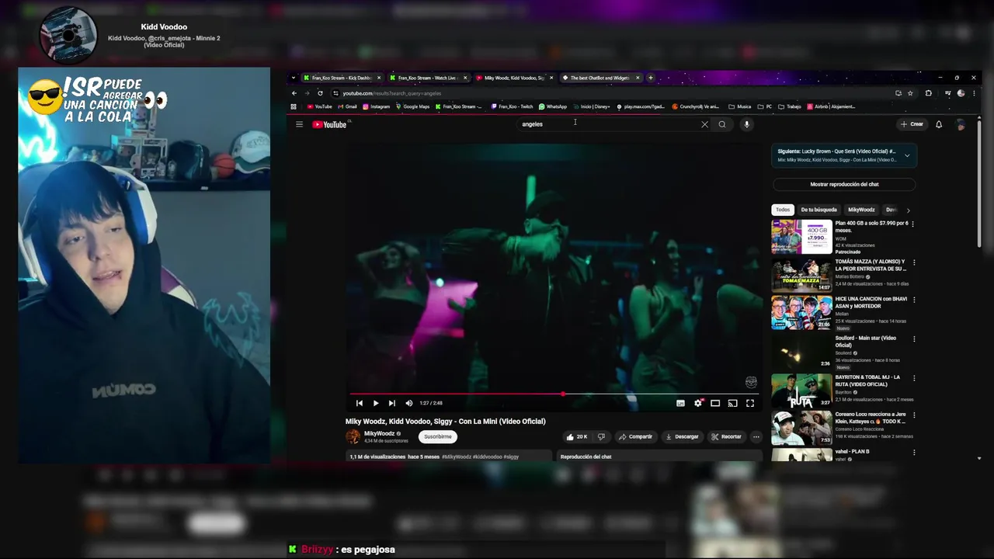Click the Crear button
The height and width of the screenshot is (559, 994).
pyautogui.click(x=912, y=124)
